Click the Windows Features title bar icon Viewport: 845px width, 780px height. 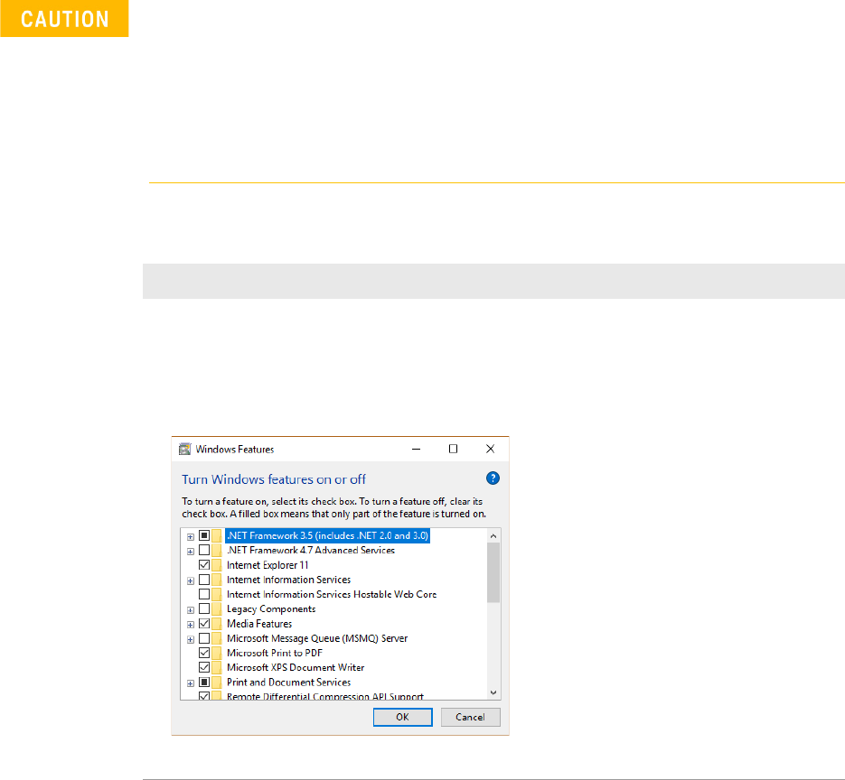185,449
